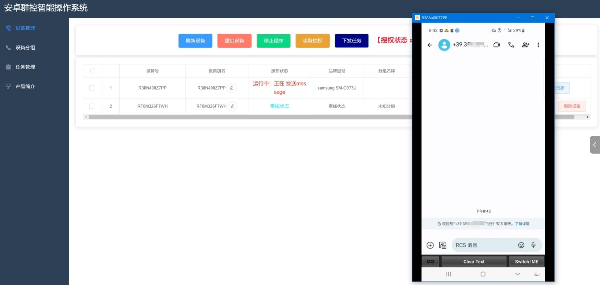Tap the microphone icon for voice input
This screenshot has height=285, width=600.
coord(534,245)
